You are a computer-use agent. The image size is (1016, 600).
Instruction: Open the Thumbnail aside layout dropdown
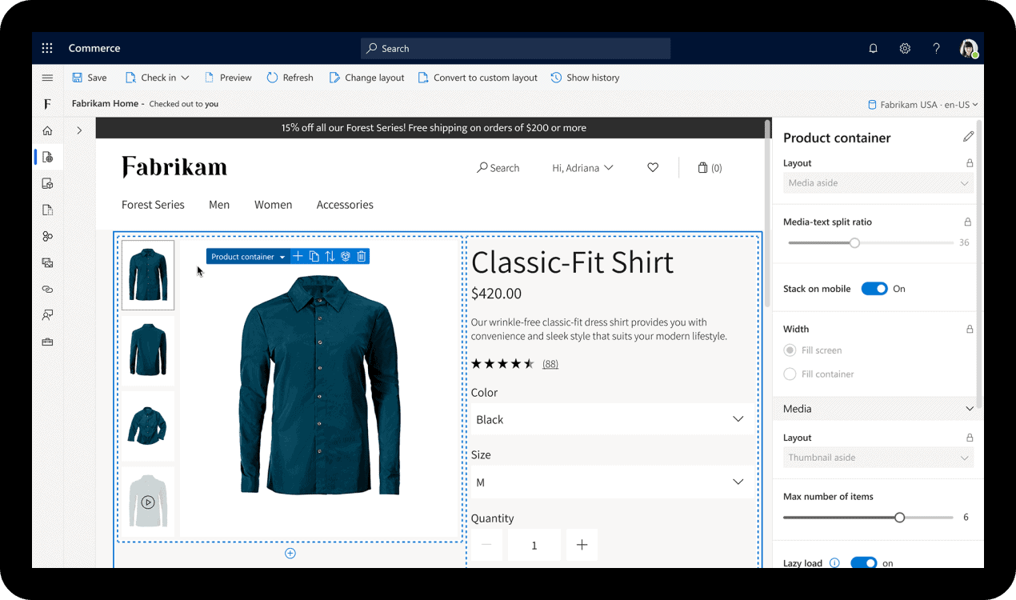click(878, 458)
